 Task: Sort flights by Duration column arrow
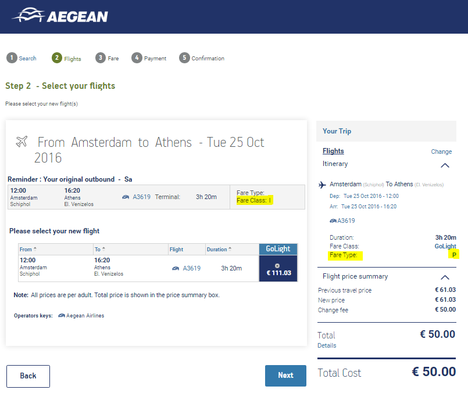point(230,249)
